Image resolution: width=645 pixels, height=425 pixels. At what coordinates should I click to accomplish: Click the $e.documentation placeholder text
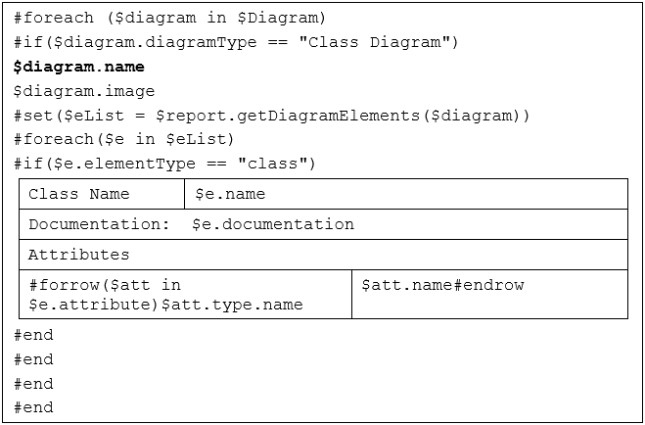(x=273, y=224)
